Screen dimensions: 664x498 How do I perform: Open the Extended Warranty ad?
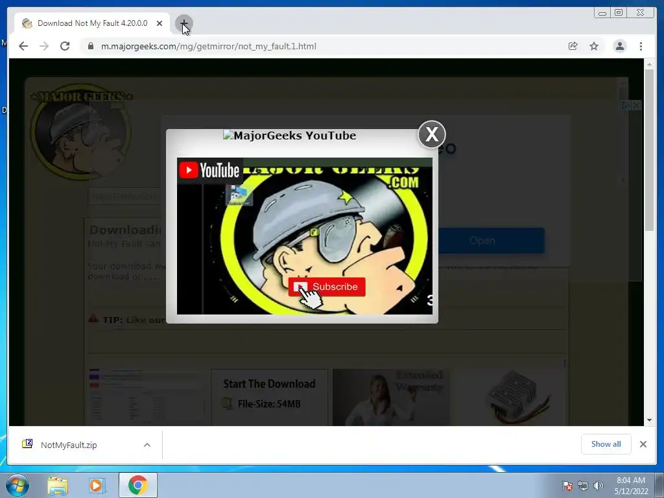pyautogui.click(x=391, y=397)
